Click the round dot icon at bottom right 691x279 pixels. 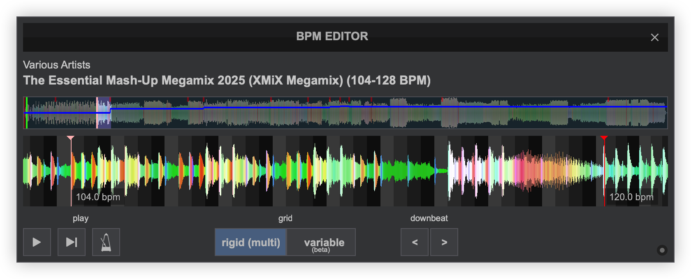662,250
